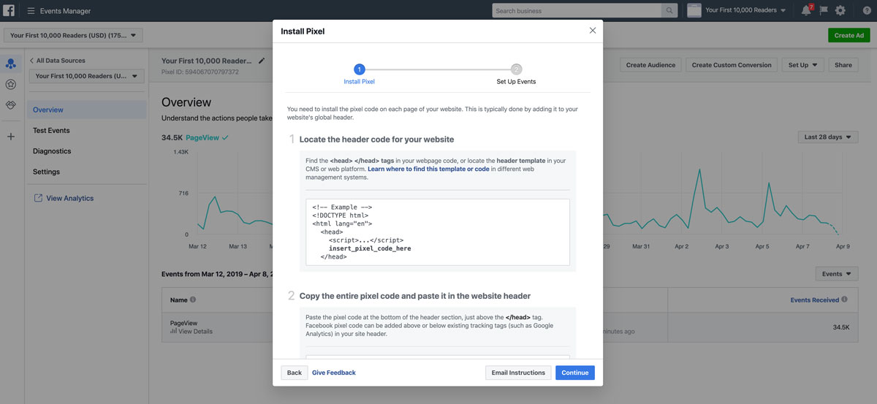
Task: Click the info icon next to Name column
Action: pyautogui.click(x=193, y=300)
